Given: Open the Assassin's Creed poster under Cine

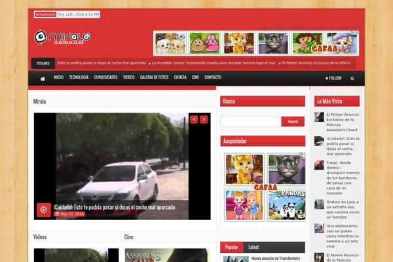Looking at the screenshot, I should (x=167, y=255).
